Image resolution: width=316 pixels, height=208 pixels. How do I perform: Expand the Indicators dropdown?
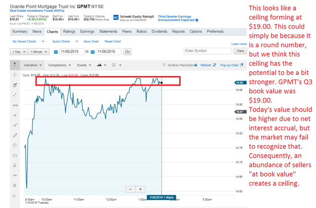coord(33,65)
